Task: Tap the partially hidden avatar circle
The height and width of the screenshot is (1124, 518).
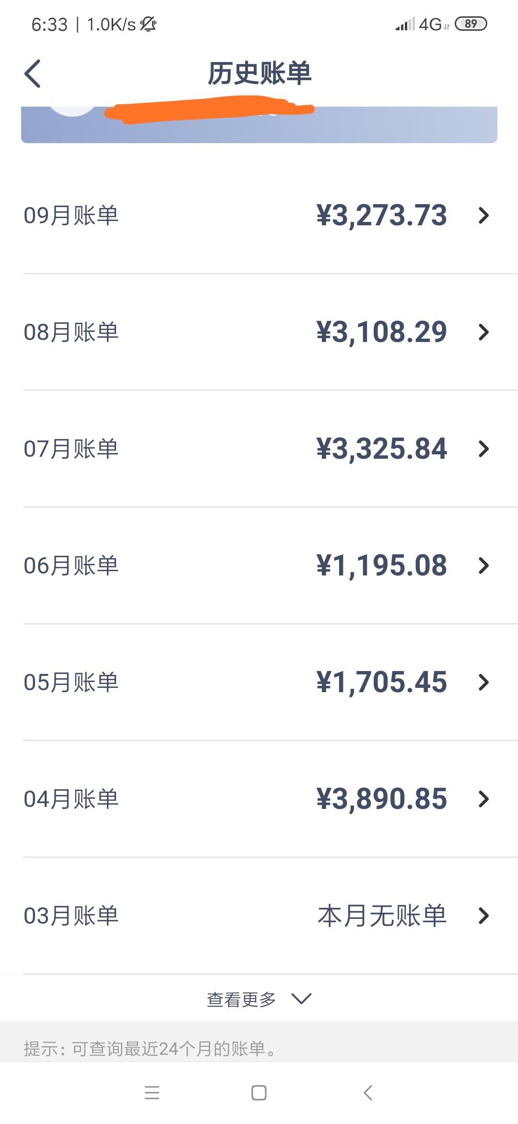Action: click(x=73, y=111)
